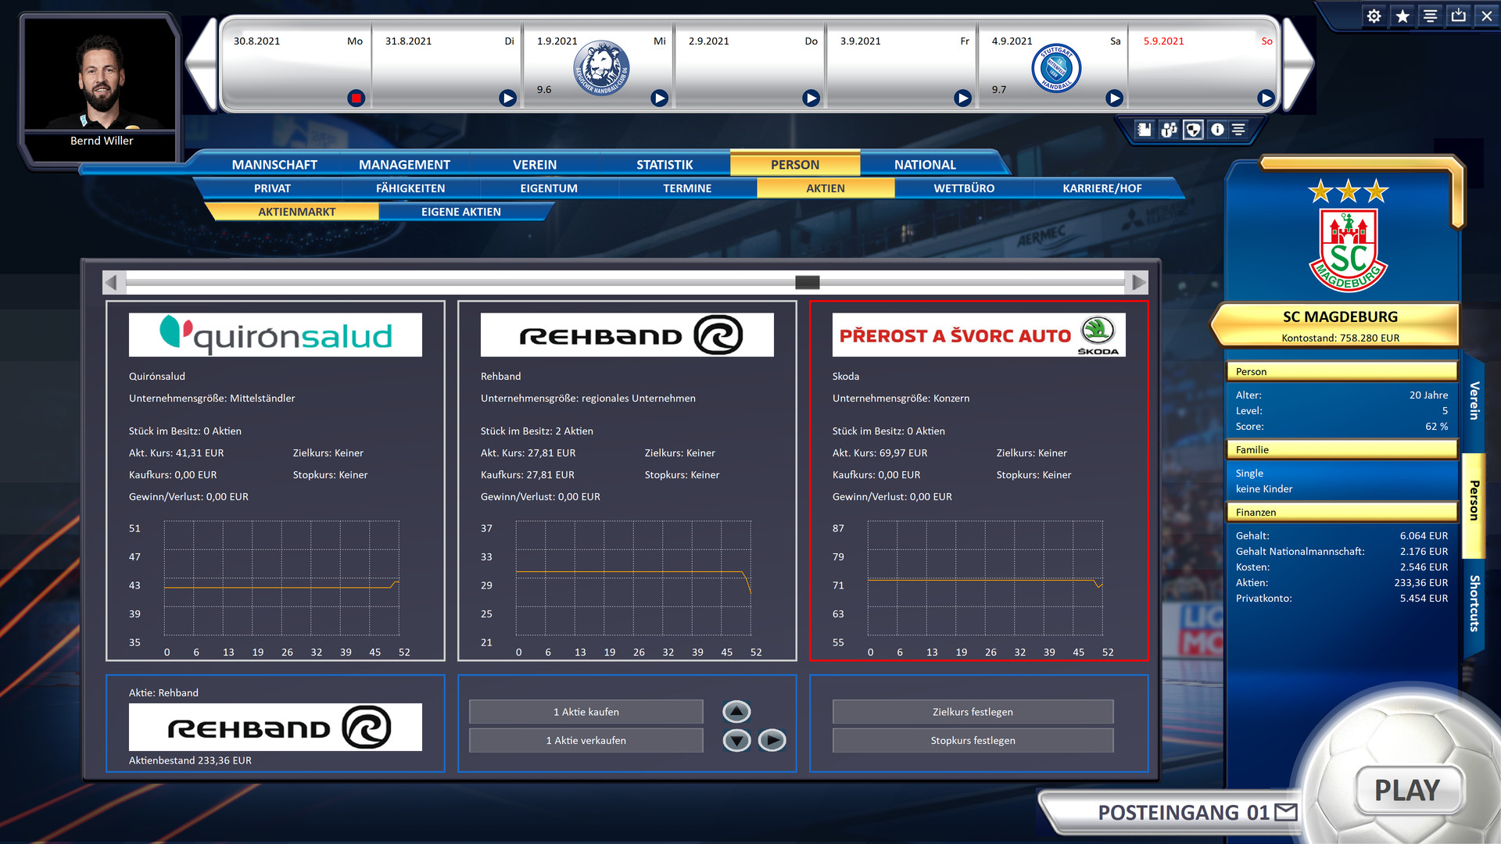Switch to EIGENE AKTIEN subtab
Screen dimensions: 1501x844
[460, 212]
